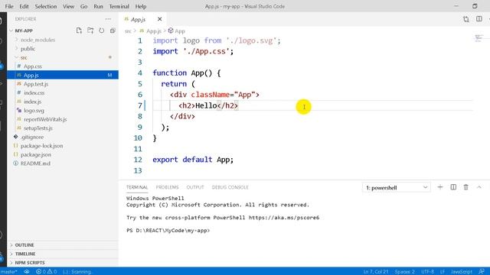The height and width of the screenshot is (275, 490).
Task: Open the Edit menu
Action: pyautogui.click(x=24, y=6)
